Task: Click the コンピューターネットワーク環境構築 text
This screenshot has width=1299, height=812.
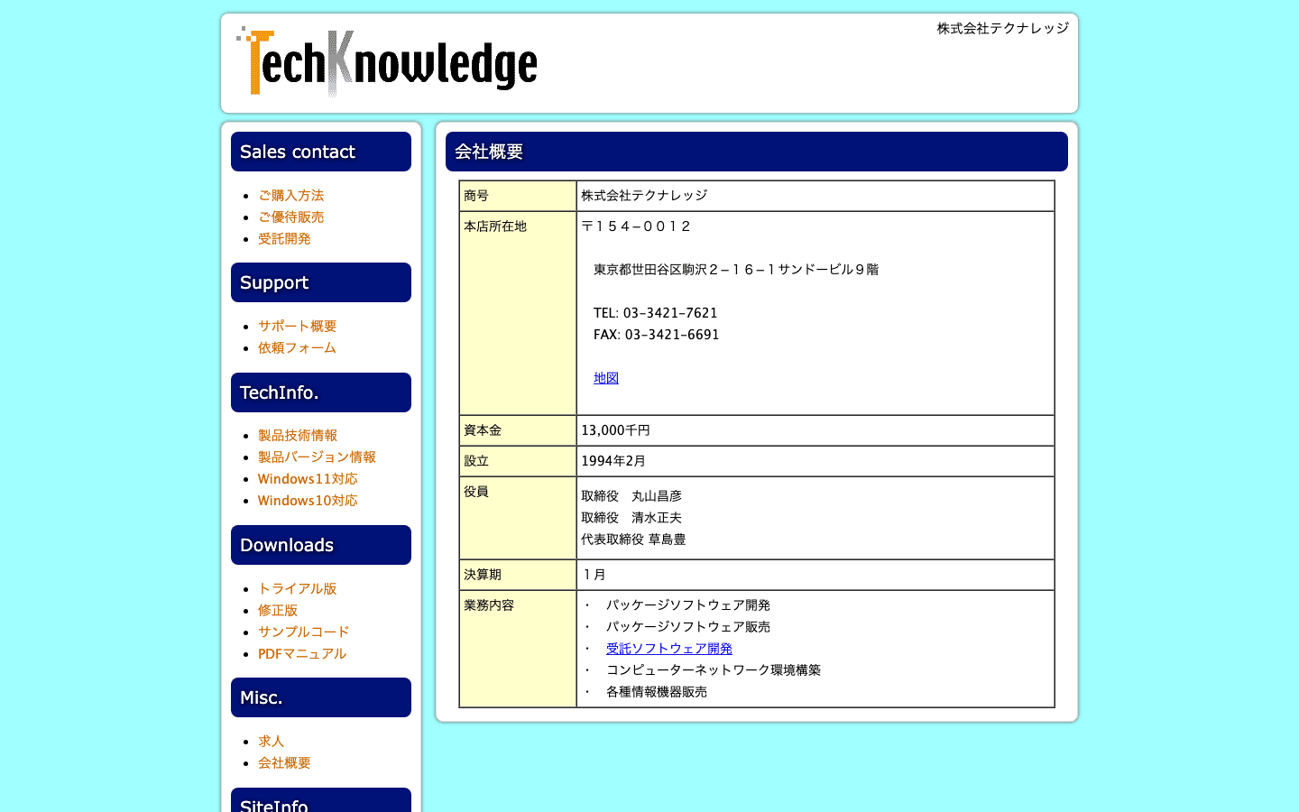Action: click(714, 670)
